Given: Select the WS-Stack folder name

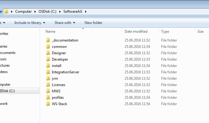Looking at the screenshot, I should (x=59, y=104).
